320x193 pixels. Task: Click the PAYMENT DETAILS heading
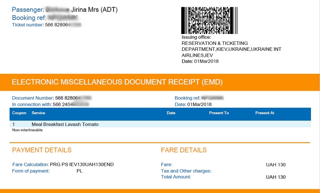click(x=42, y=150)
